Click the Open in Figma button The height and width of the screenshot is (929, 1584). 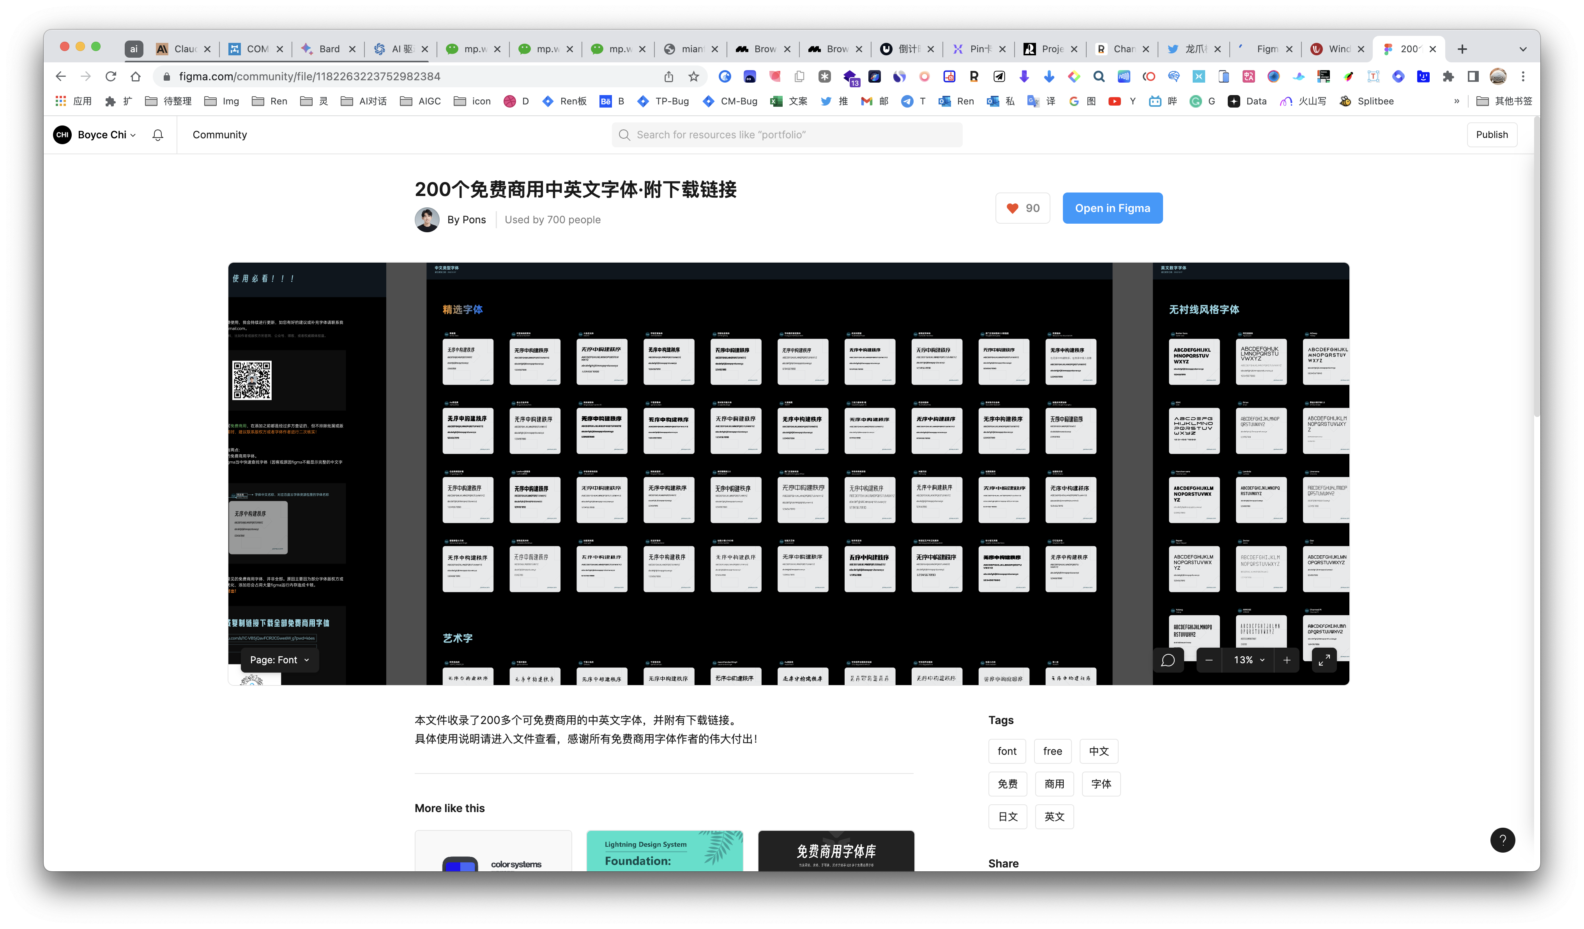point(1112,208)
